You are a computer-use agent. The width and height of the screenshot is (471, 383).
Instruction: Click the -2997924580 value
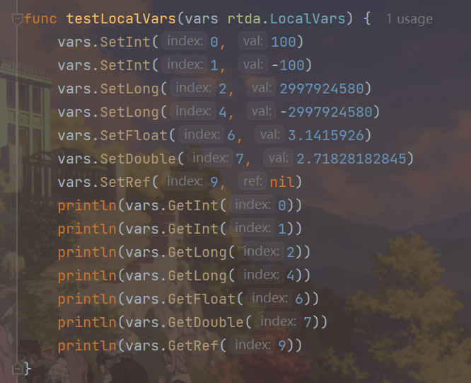point(325,113)
